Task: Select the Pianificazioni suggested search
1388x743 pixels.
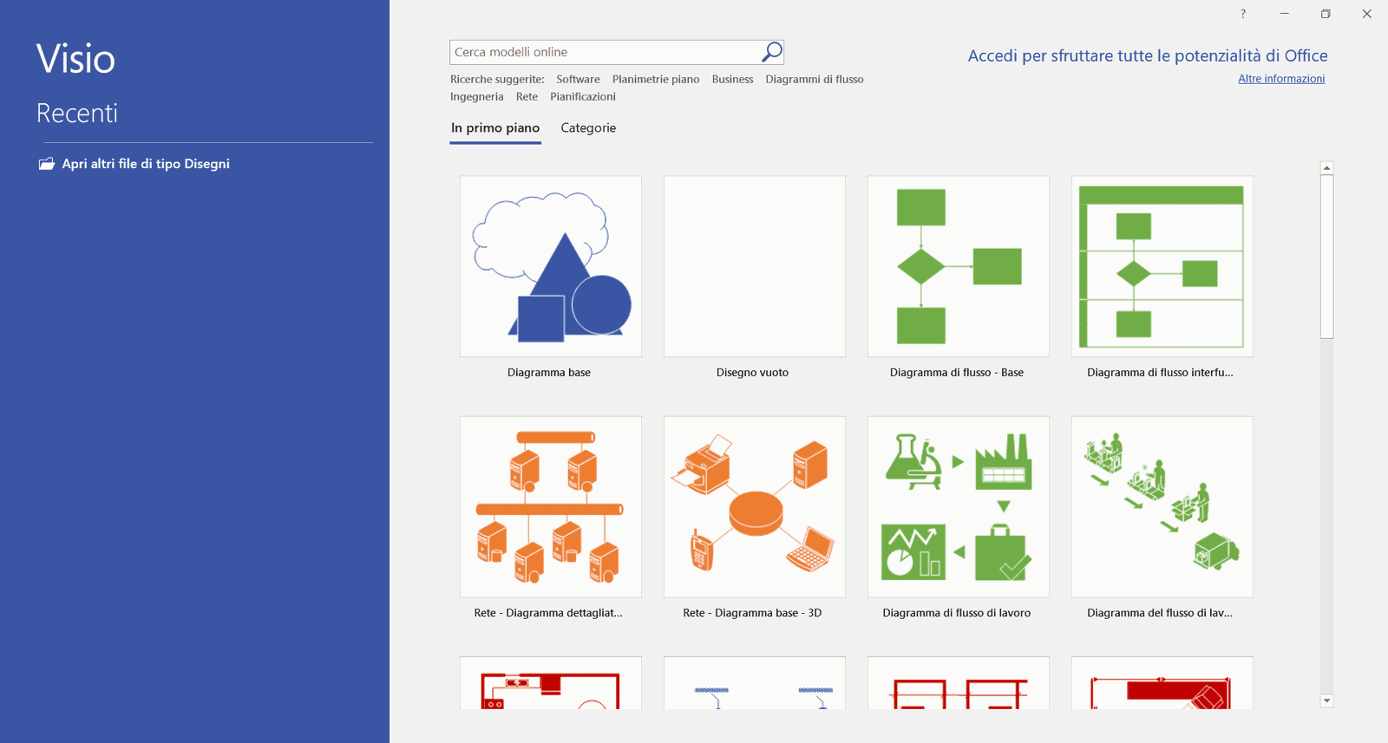Action: coord(583,96)
